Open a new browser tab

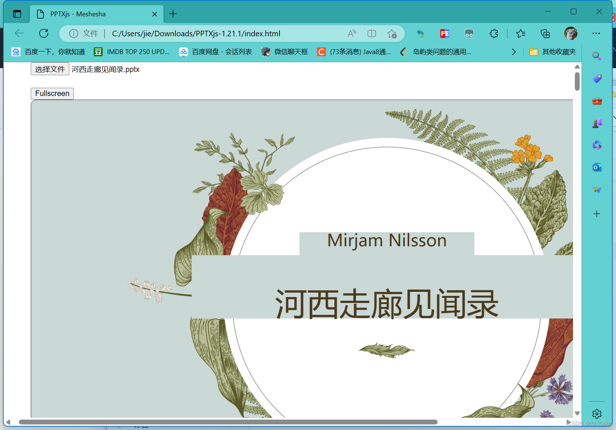173,14
